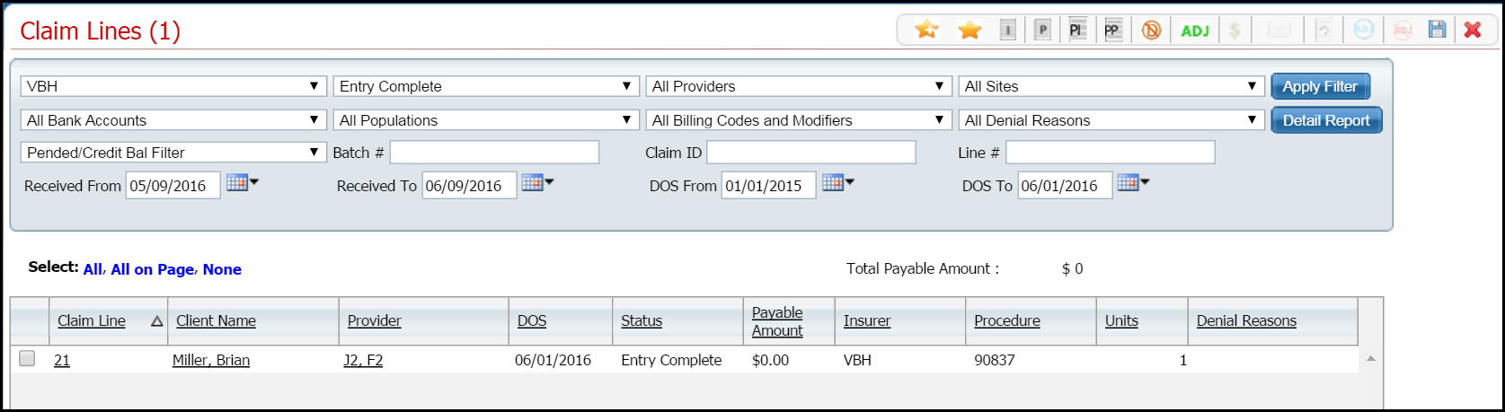Expand the Entry Complete status dropdown
This screenshot has height=412, width=1505.
point(485,86)
